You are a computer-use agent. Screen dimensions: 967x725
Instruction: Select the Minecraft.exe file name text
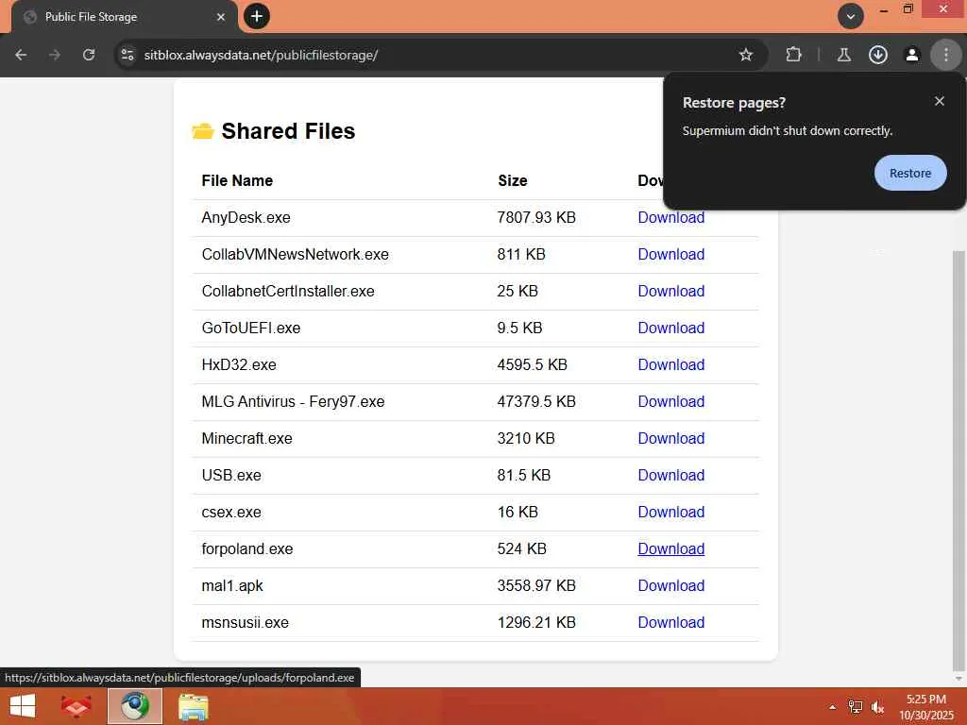click(247, 438)
